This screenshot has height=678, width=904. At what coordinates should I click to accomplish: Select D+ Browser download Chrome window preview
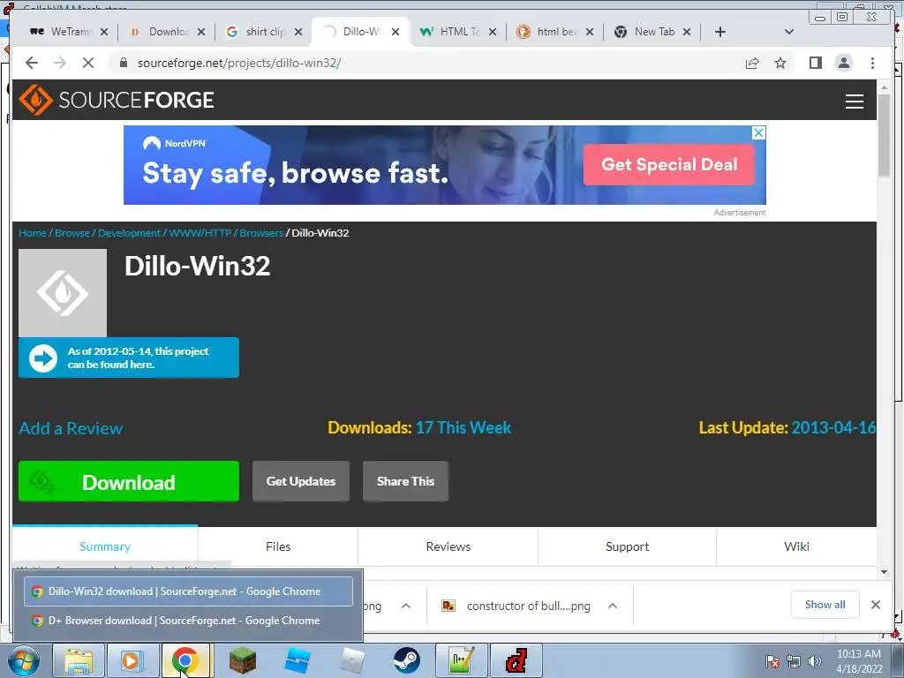tap(188, 621)
